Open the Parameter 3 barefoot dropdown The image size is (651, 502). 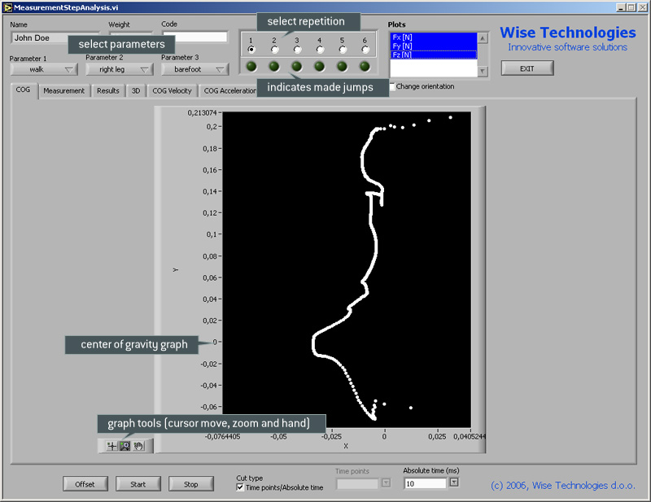pyautogui.click(x=195, y=69)
